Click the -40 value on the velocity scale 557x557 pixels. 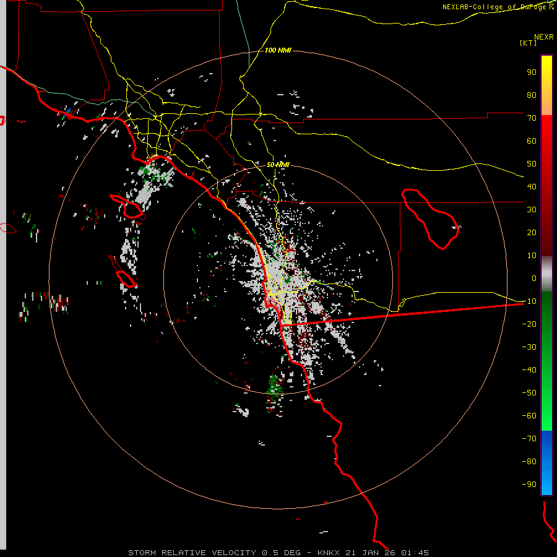point(529,370)
